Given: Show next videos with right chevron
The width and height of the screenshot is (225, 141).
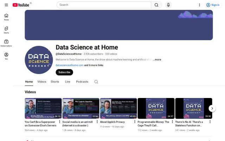Looking at the screenshot, I should (x=212, y=108).
